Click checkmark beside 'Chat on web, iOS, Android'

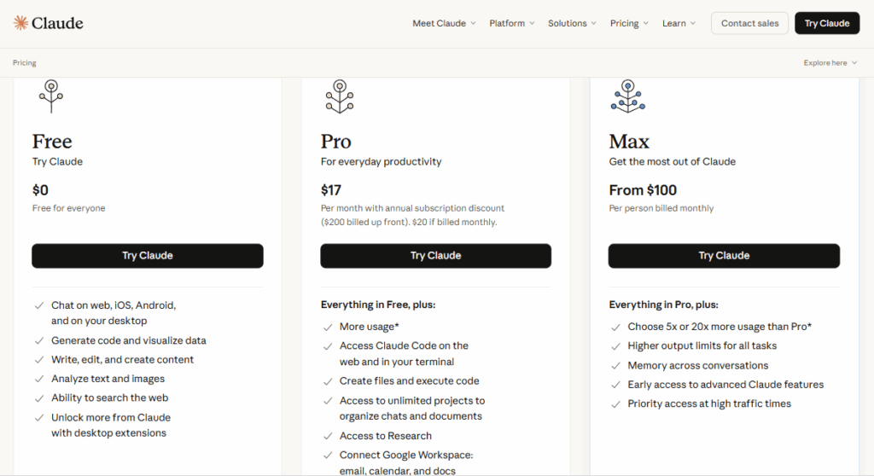[x=39, y=305]
